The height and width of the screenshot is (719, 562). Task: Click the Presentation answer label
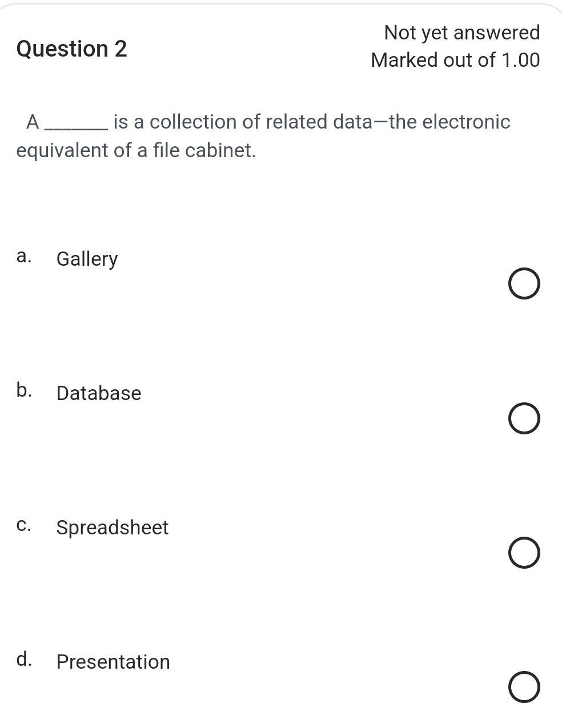pyautogui.click(x=113, y=662)
